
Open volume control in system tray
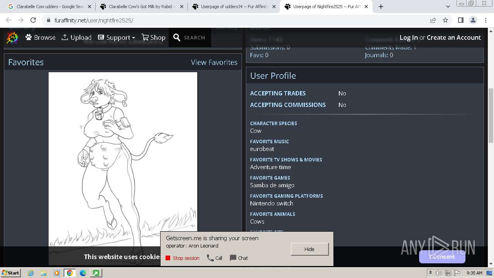point(439,273)
